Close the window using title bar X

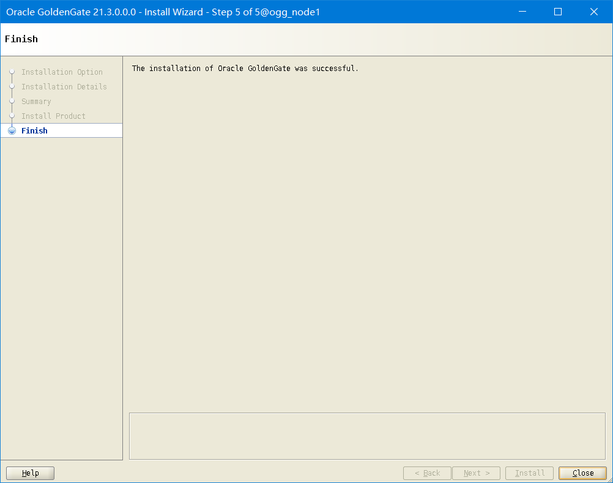[x=594, y=12]
